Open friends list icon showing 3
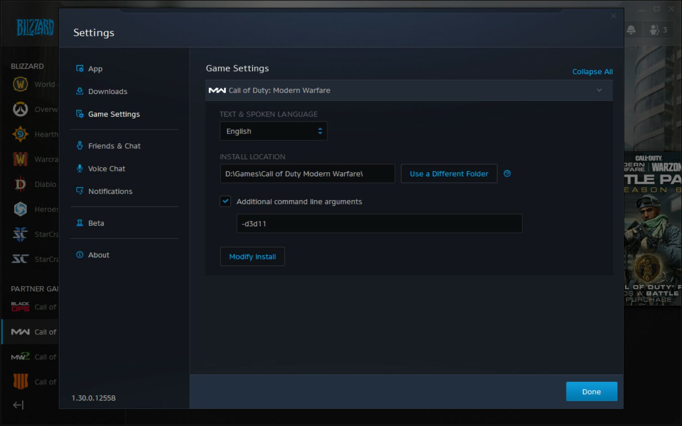 658,30
